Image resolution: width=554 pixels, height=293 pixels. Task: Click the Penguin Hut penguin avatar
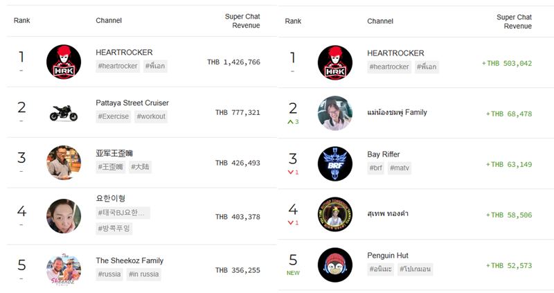(x=335, y=265)
